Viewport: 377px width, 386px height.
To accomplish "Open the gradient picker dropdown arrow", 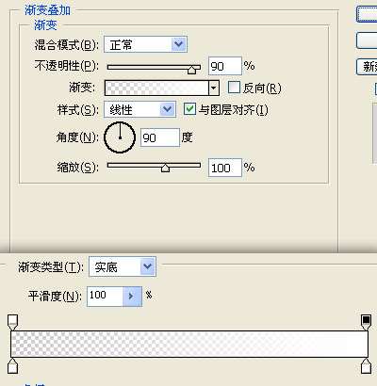I will click(x=214, y=88).
